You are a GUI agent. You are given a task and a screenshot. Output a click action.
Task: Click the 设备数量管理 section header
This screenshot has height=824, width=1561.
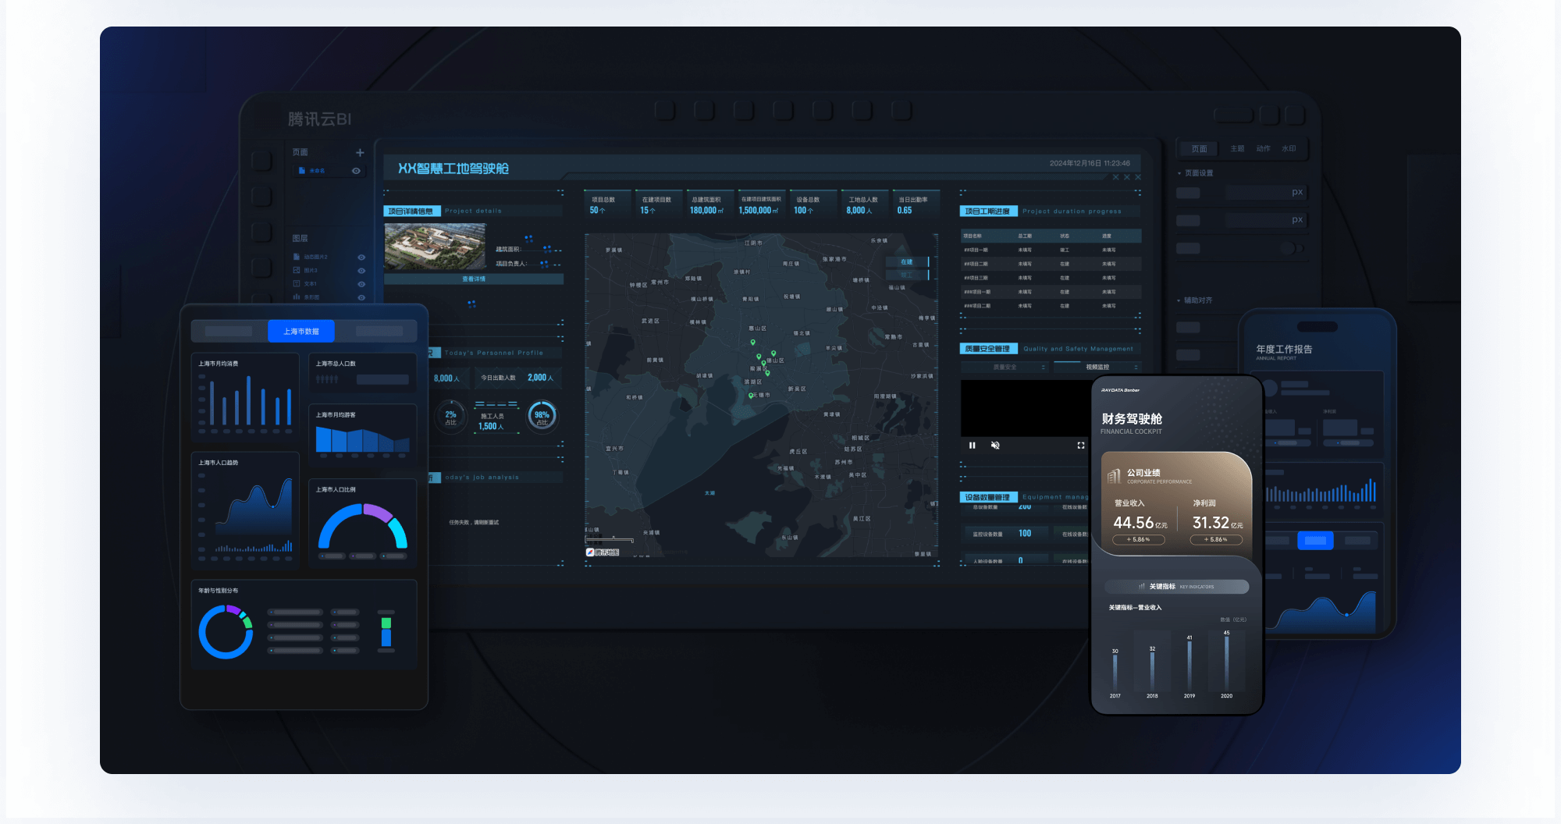(x=988, y=497)
